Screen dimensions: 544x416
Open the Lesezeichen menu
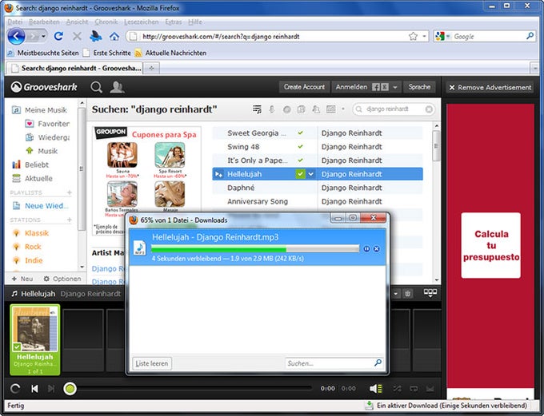(x=142, y=22)
